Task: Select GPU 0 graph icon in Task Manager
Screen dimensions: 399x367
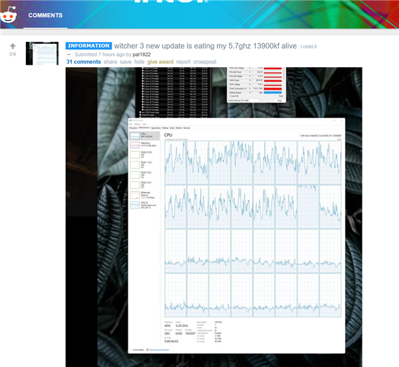Action: (x=135, y=205)
